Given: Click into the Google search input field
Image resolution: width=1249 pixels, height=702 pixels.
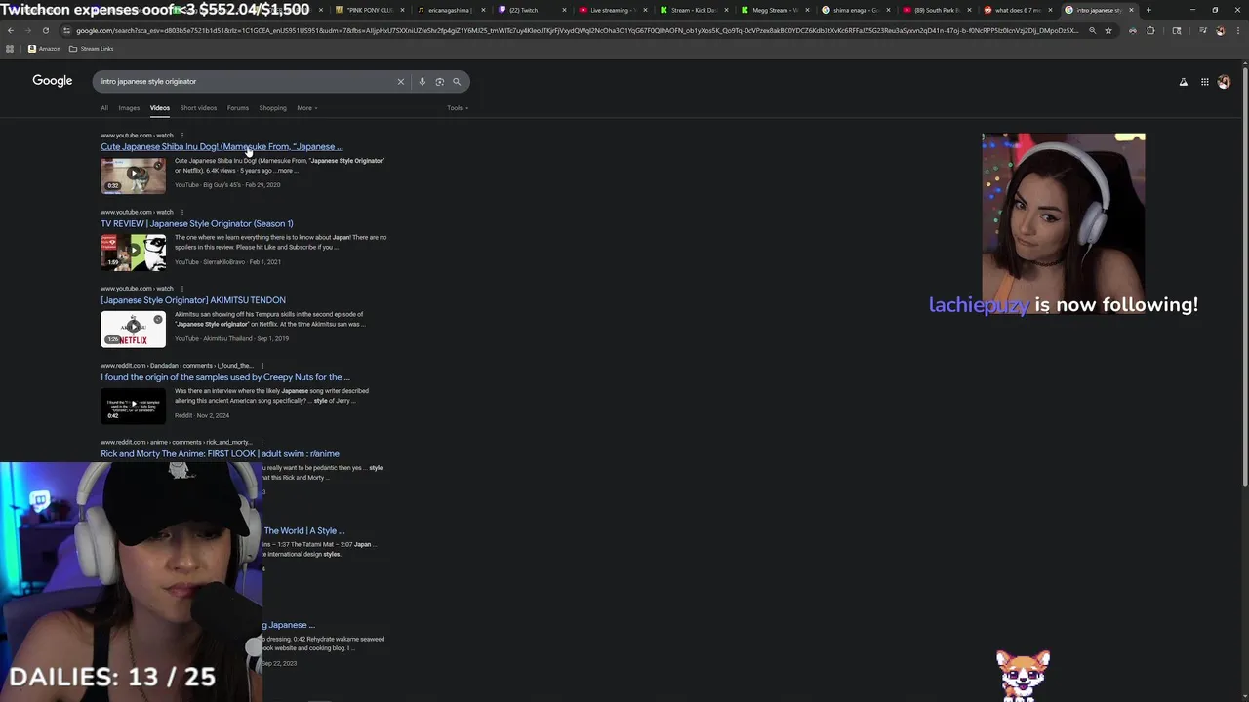Looking at the screenshot, I should [244, 82].
